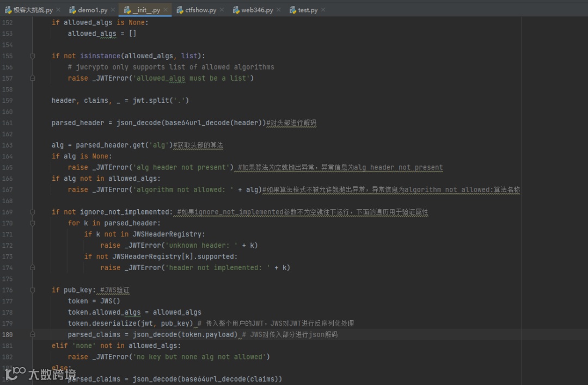Click the Python file icon on web346.py tab

236,10
